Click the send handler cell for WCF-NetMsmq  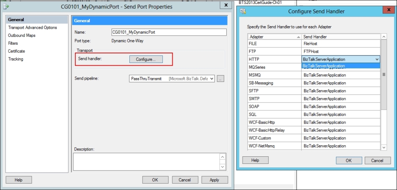(341, 146)
